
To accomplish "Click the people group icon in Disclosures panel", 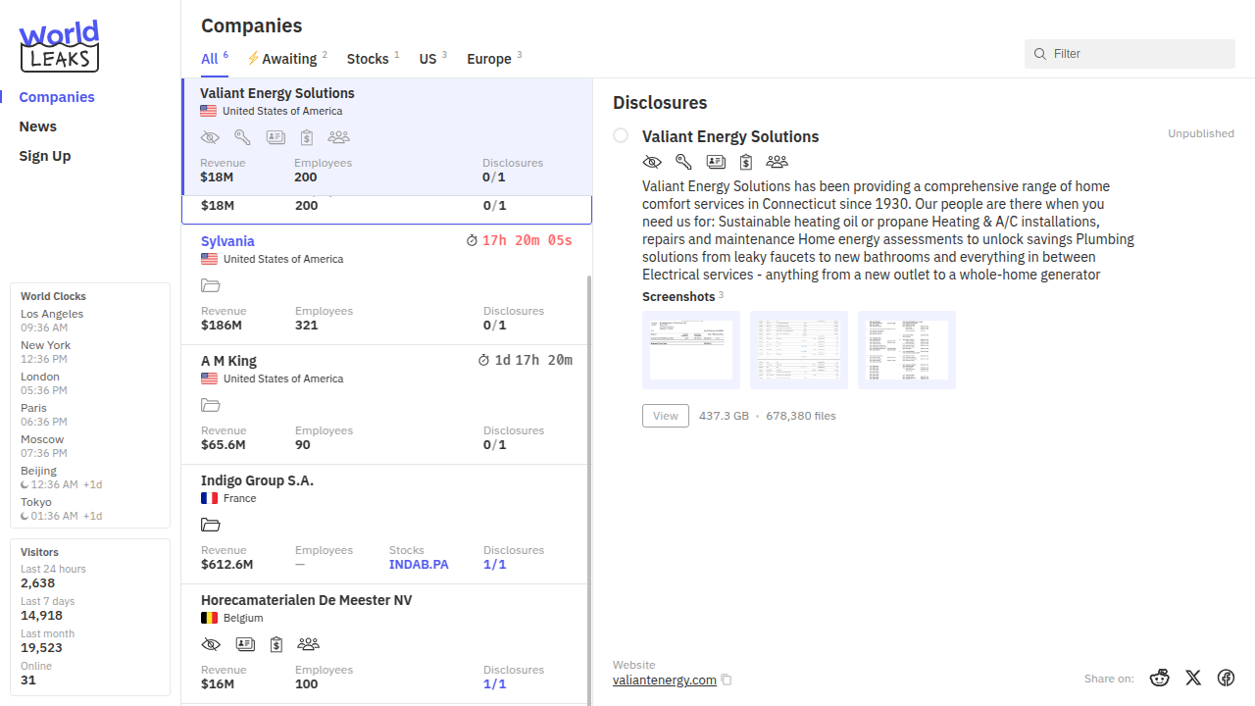I will pyautogui.click(x=777, y=162).
